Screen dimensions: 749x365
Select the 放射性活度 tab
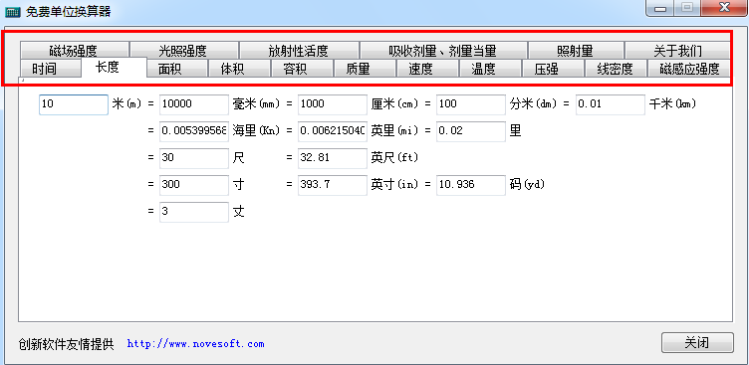(x=300, y=51)
